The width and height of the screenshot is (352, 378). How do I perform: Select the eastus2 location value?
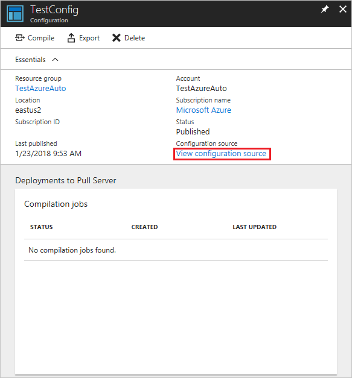[x=28, y=110]
